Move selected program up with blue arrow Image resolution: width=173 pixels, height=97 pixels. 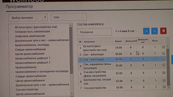pos(147,31)
